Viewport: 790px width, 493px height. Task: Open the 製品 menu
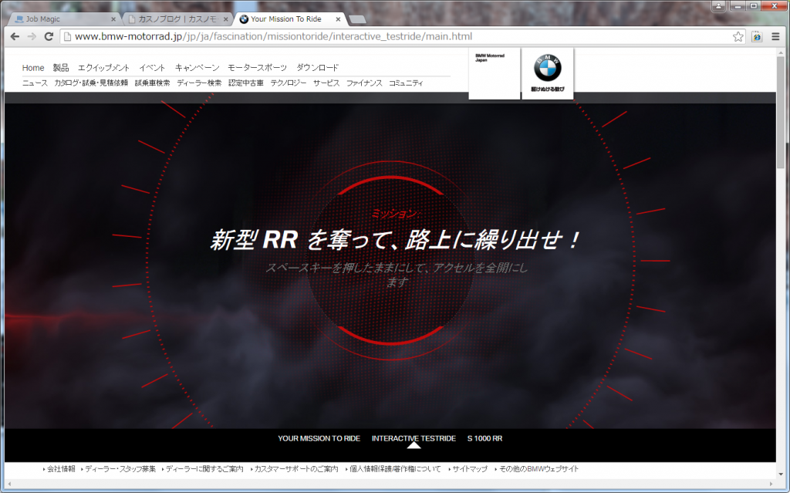point(61,68)
